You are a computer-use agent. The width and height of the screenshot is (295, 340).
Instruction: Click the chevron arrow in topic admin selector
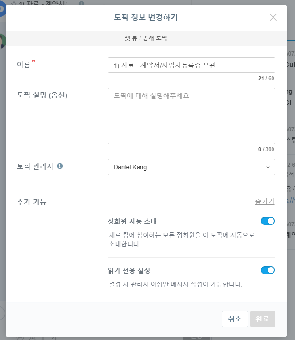click(268, 167)
